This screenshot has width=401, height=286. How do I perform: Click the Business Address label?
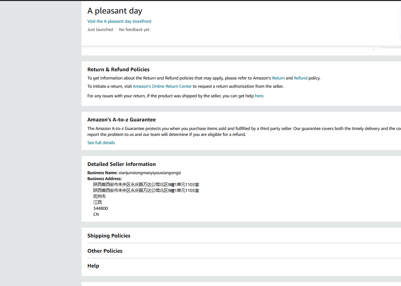coord(104,179)
